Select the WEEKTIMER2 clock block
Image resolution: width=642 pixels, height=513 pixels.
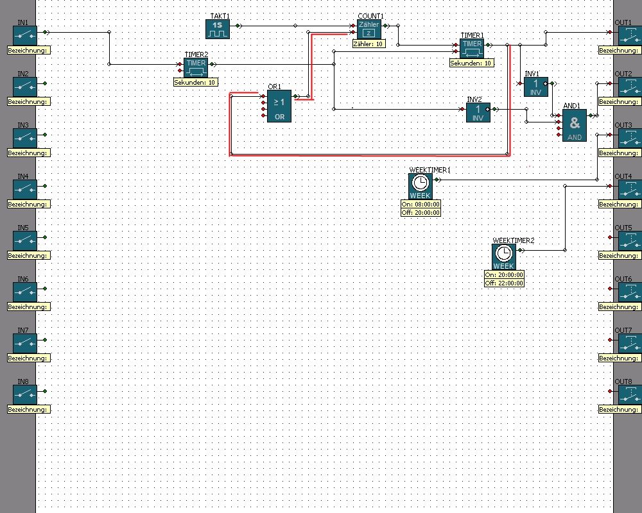504,256
